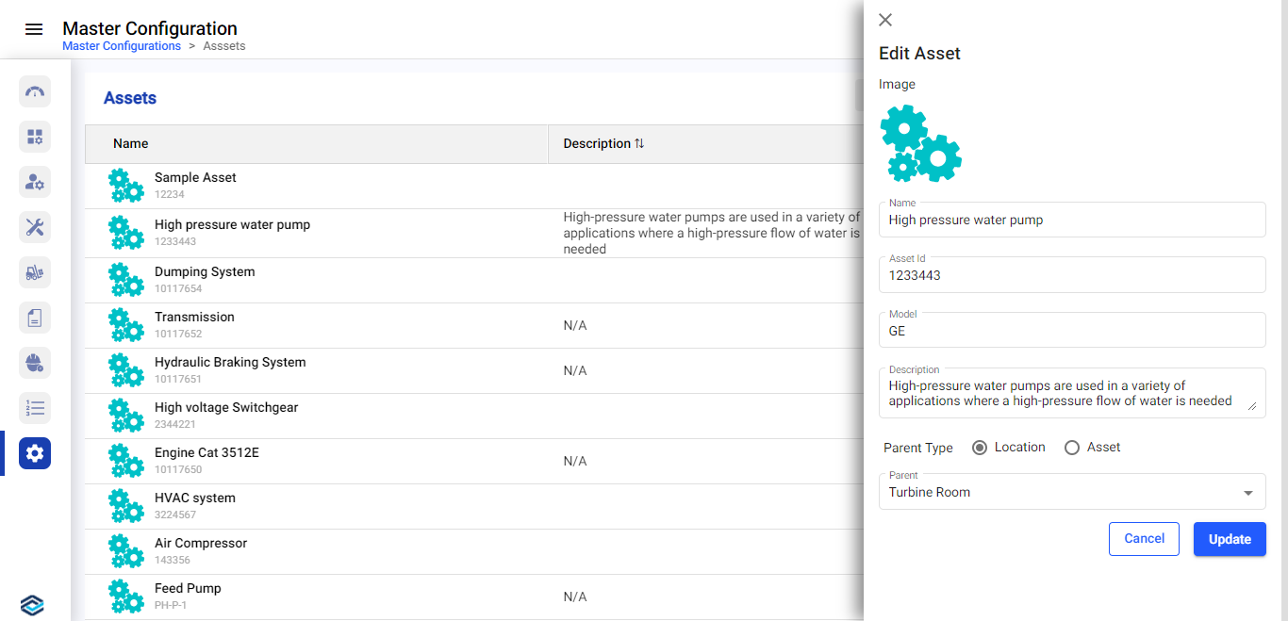Open the wrench and screwdriver maintenance icon
The image size is (1288, 621).
[35, 227]
